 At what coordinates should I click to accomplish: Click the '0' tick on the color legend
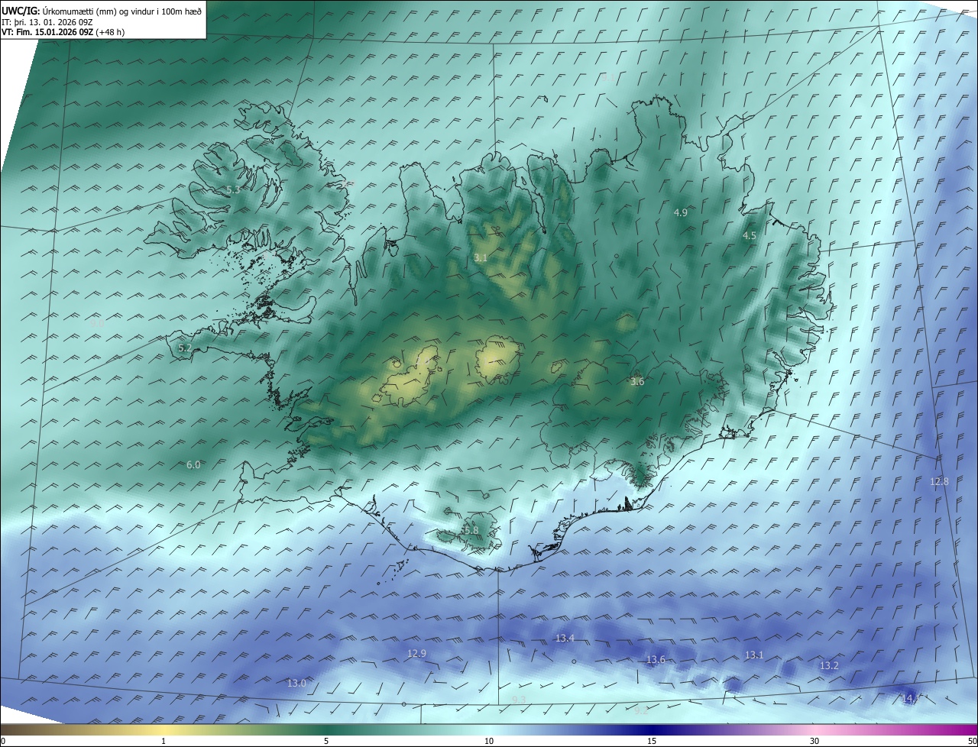pyautogui.click(x=3, y=741)
